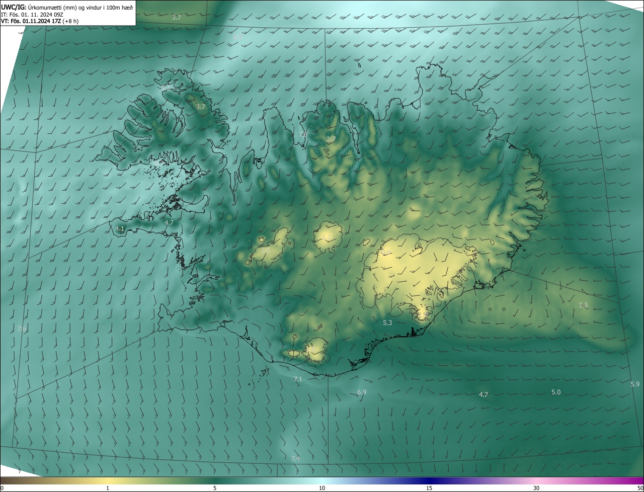Click the '4.1' value label

120,228
